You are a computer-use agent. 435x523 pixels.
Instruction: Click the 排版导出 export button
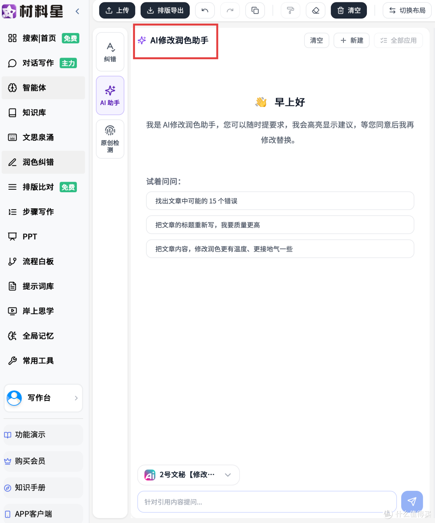point(165,10)
